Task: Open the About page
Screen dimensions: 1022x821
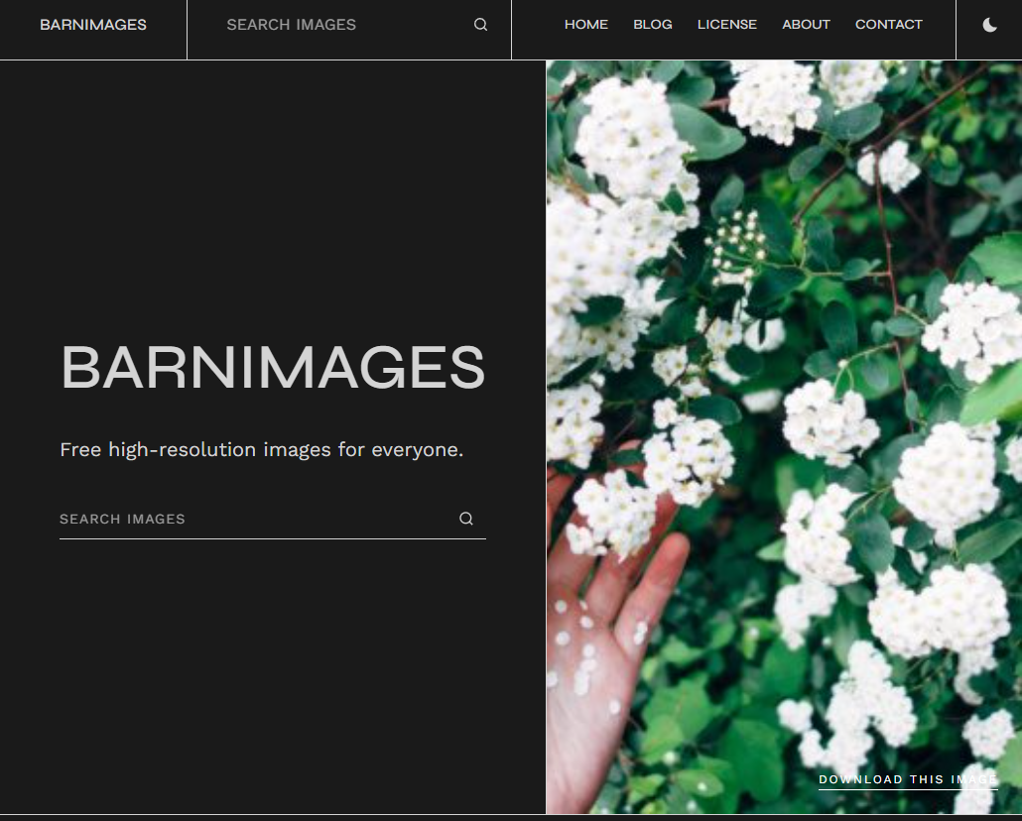Action: 806,25
